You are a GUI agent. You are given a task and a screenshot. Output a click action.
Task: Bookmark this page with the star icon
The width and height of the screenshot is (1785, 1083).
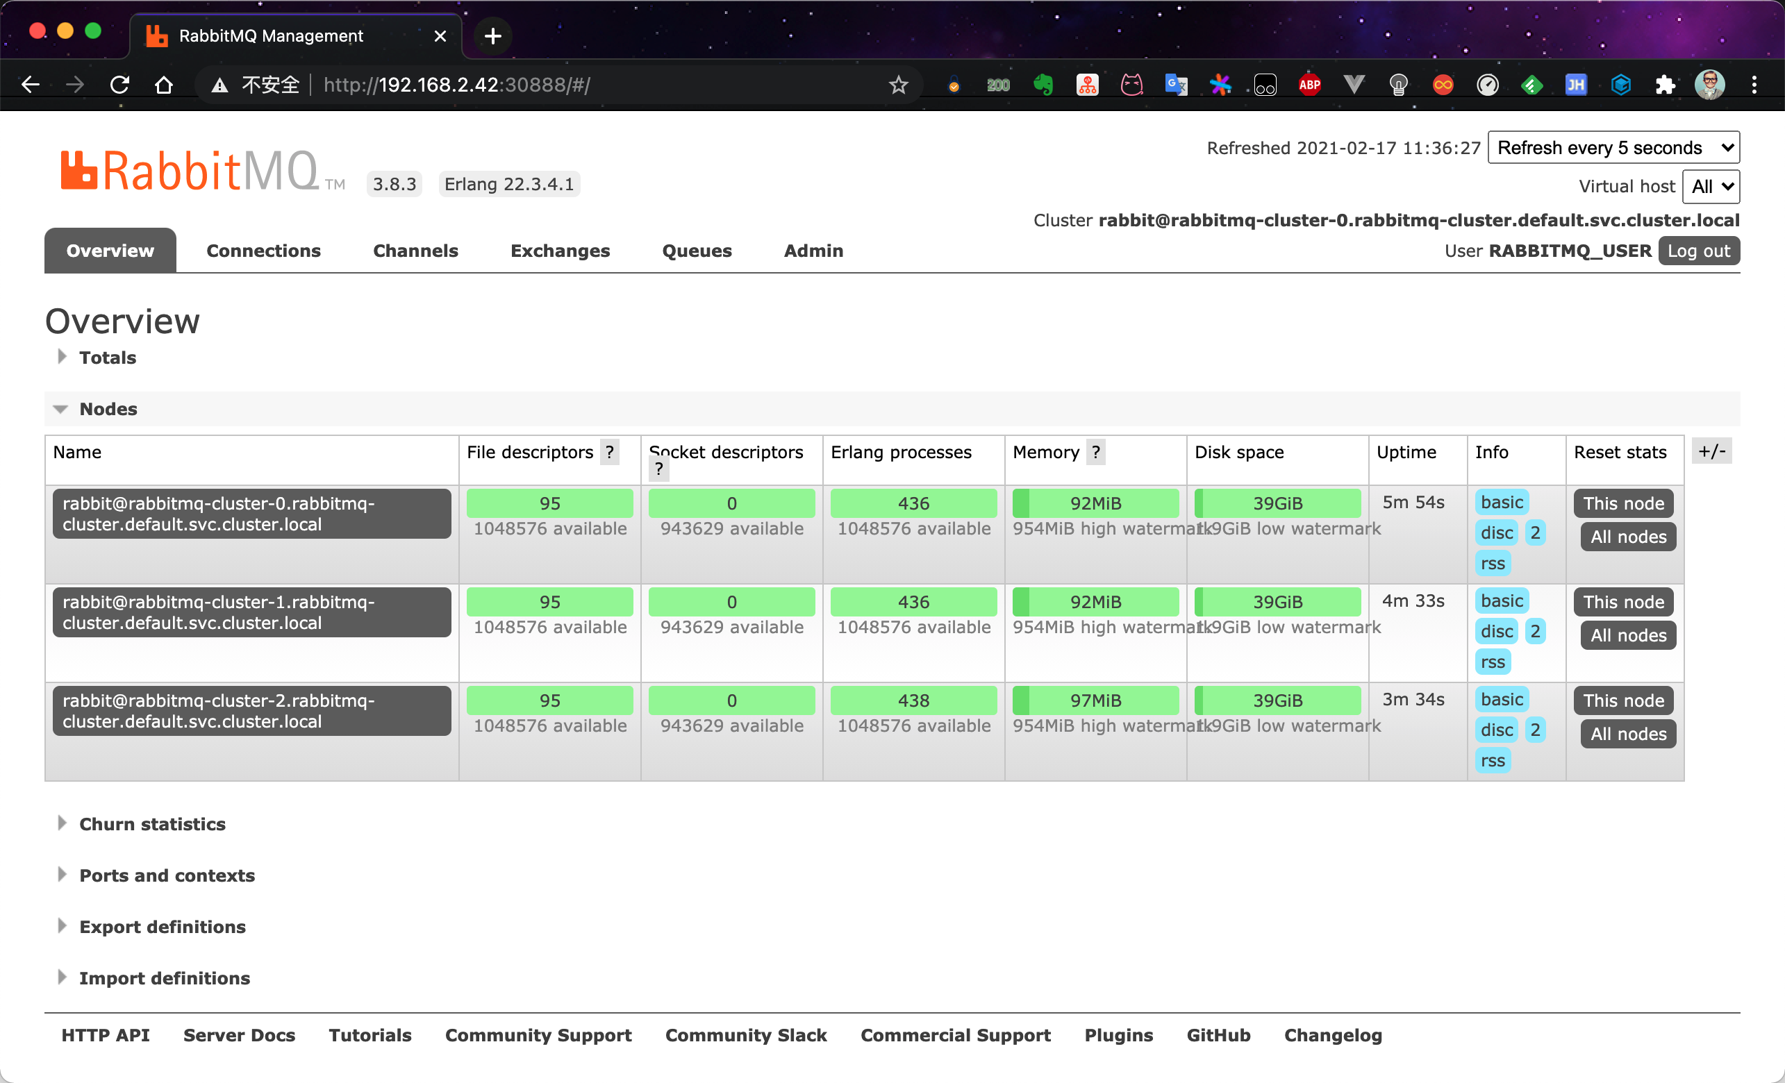pos(898,85)
